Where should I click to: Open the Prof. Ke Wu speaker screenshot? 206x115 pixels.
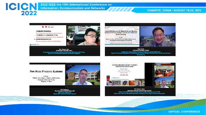click(140, 39)
